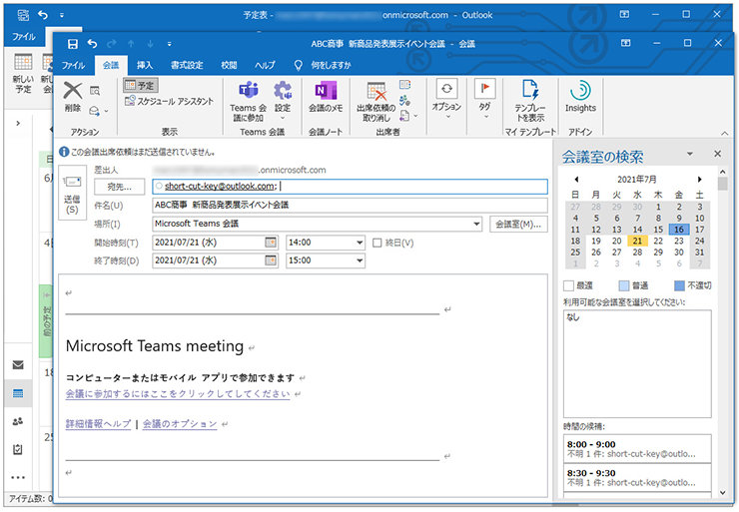Click the save icon in title bar
Viewport: 739px width, 512px height.
pyautogui.click(x=72, y=44)
